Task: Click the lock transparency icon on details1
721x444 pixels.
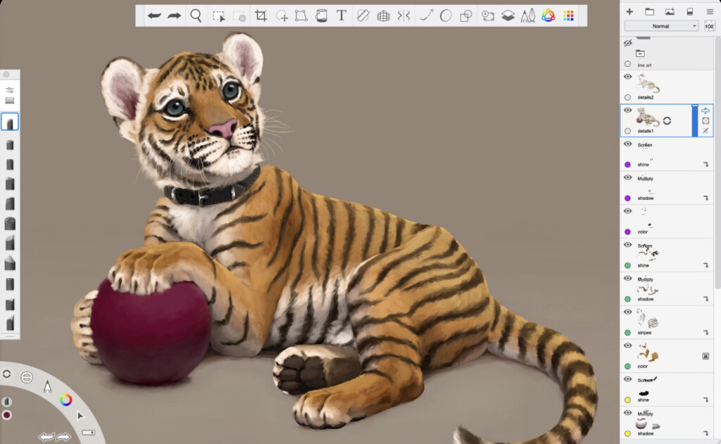Action: (x=706, y=121)
